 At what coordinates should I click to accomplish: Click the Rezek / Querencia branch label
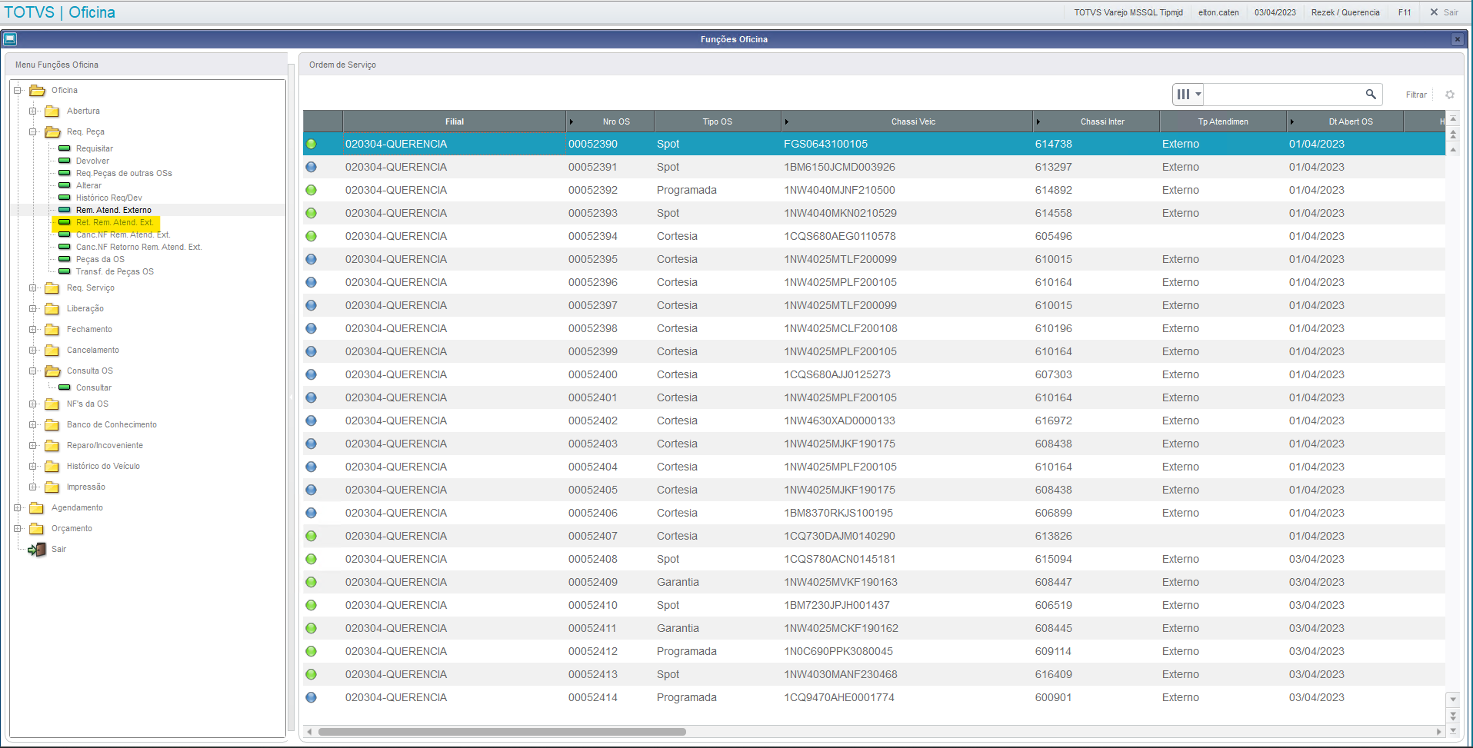1345,12
